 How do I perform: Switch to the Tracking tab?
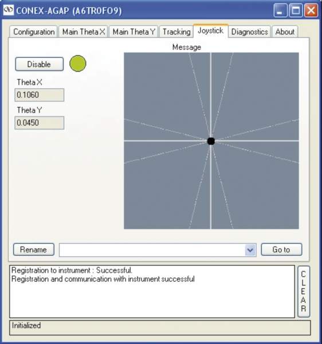[x=176, y=32]
